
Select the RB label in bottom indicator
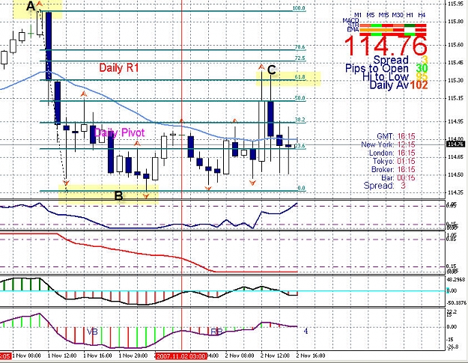tap(216, 332)
